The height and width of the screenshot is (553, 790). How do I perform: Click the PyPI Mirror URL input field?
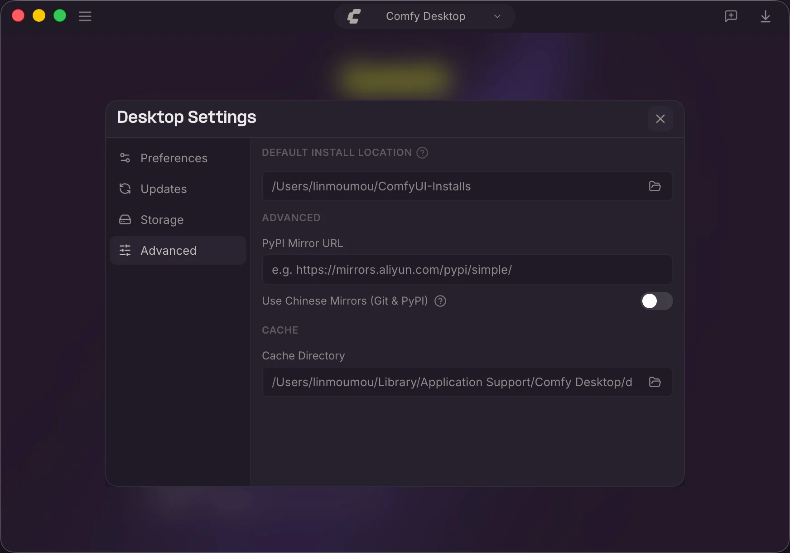click(467, 270)
